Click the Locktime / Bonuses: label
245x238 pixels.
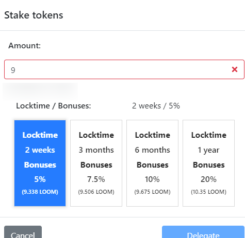coord(54,106)
